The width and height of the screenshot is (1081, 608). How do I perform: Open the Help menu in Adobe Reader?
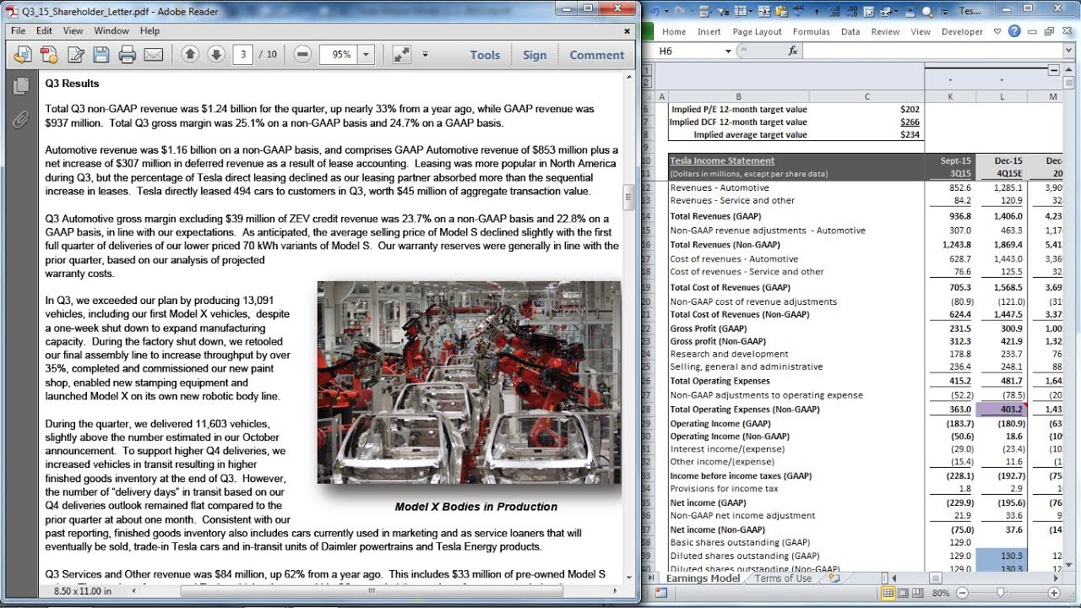[149, 30]
